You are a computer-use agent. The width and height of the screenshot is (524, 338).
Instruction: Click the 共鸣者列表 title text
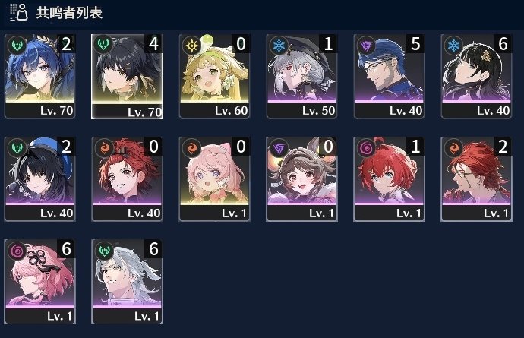tap(69, 13)
